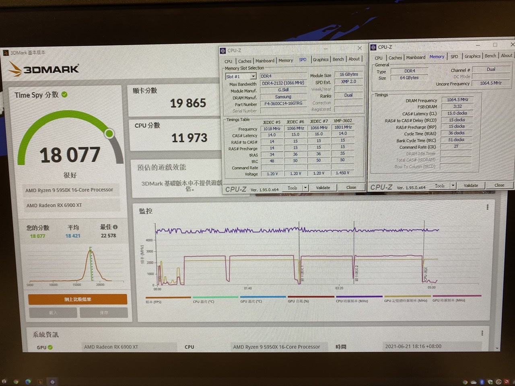
Task: Click the green check icon beside GPU label
Action: [x=50, y=347]
